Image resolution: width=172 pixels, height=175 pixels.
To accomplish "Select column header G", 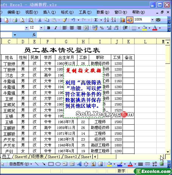I will tap(66, 42).
